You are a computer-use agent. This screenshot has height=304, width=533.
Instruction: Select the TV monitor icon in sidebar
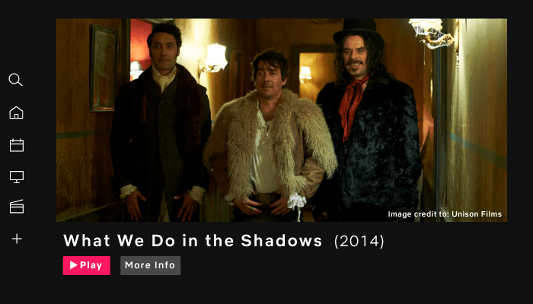pos(16,177)
